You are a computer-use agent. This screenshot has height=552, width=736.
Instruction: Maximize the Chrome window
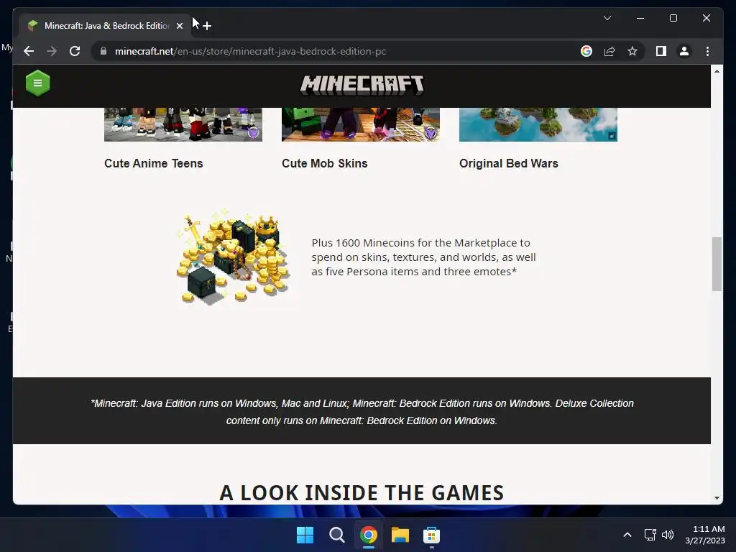click(673, 18)
